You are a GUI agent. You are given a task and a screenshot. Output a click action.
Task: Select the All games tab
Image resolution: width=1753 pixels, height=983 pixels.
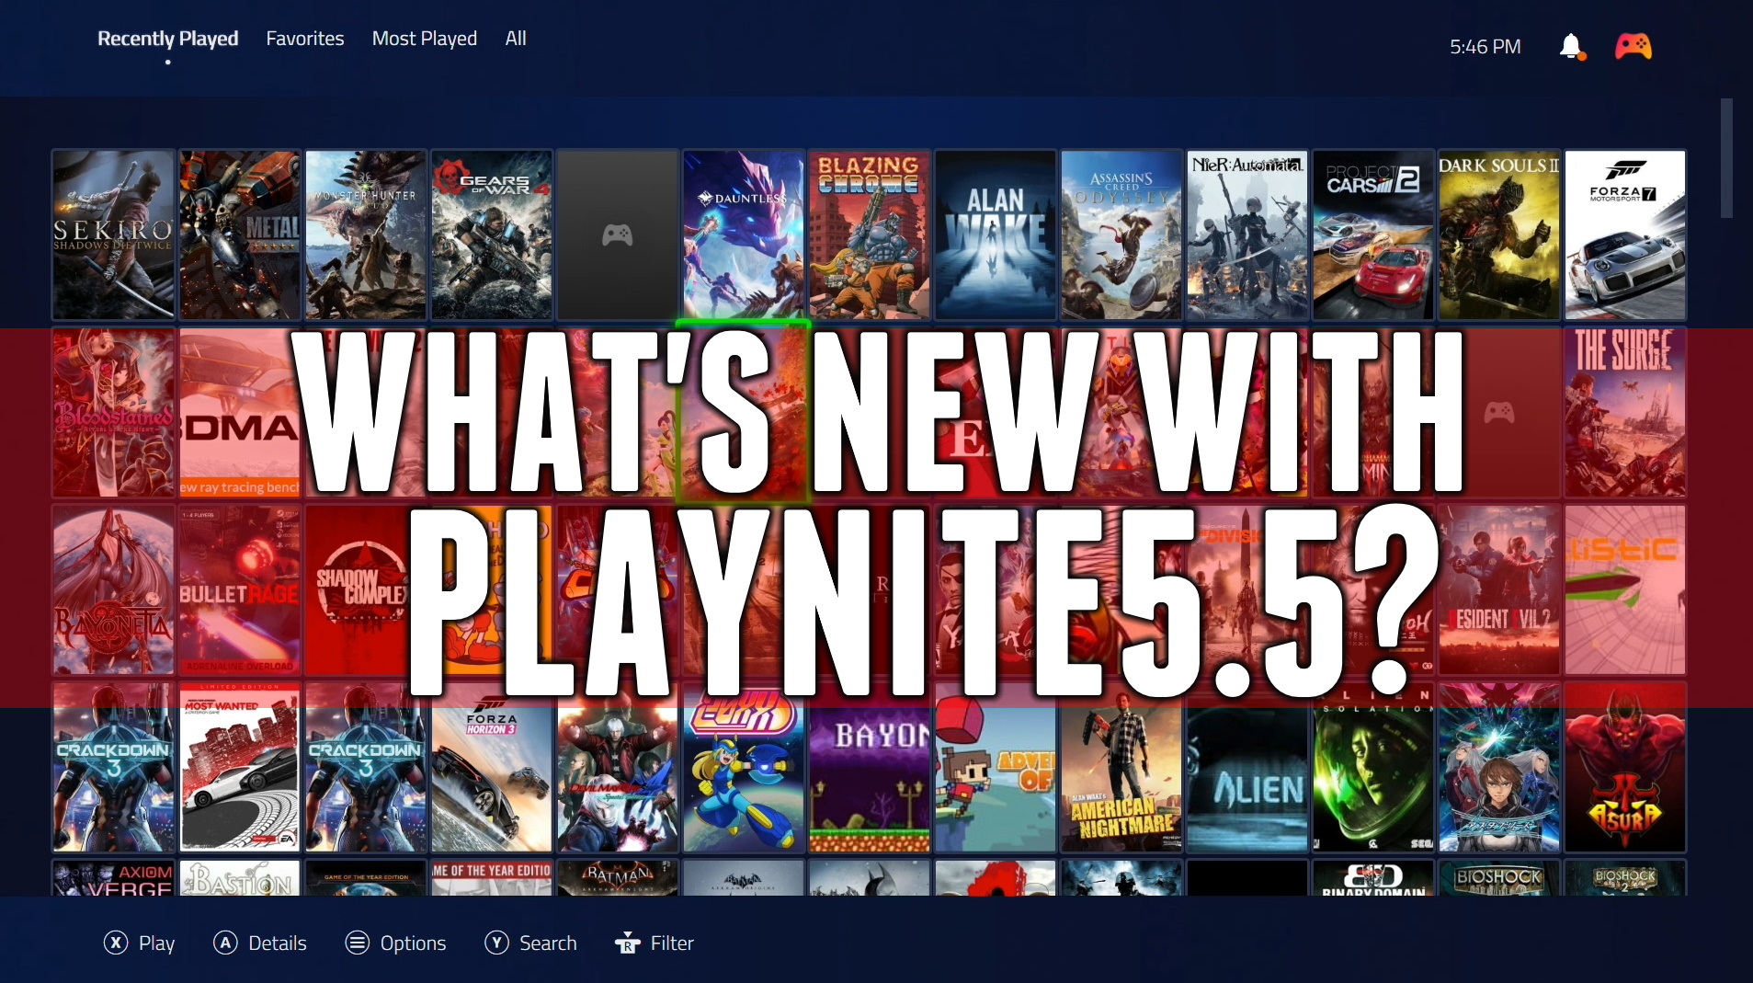click(x=515, y=39)
